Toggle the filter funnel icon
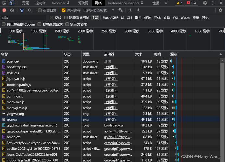 22,10
